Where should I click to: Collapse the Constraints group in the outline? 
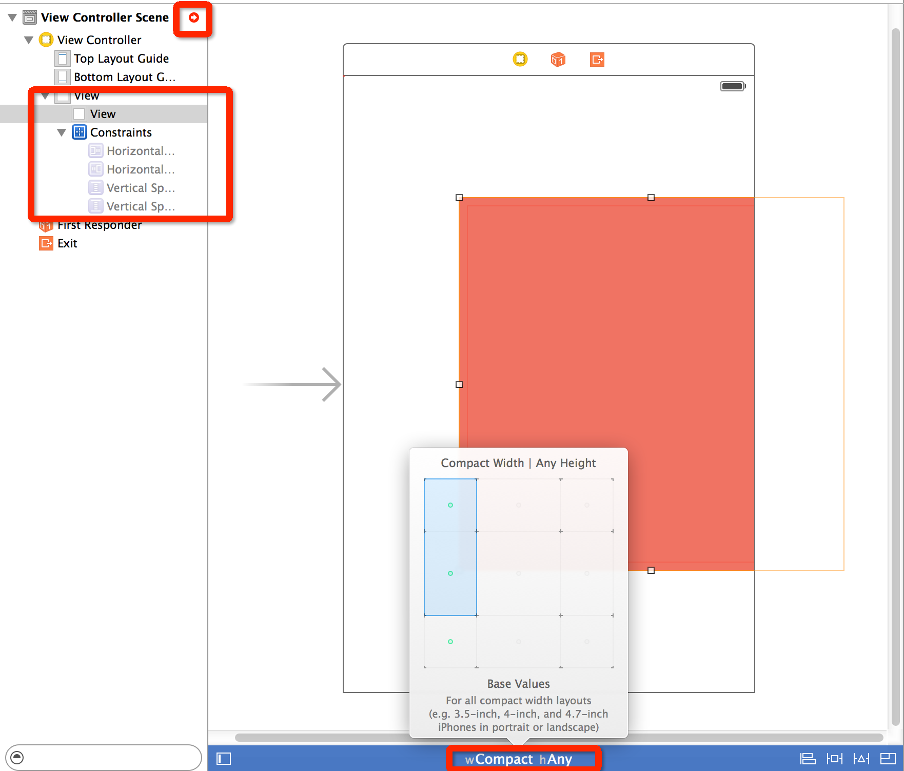click(62, 132)
